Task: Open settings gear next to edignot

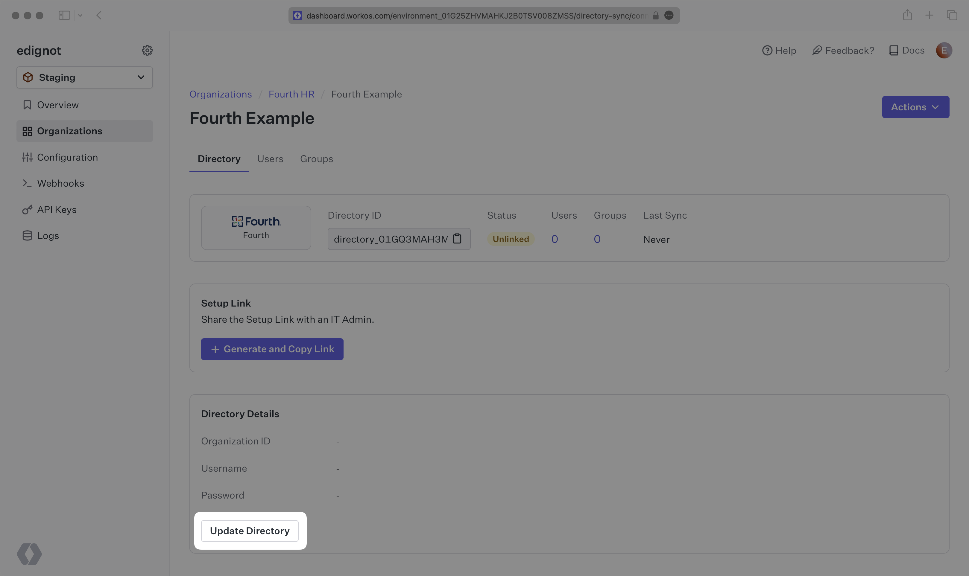Action: 147,51
